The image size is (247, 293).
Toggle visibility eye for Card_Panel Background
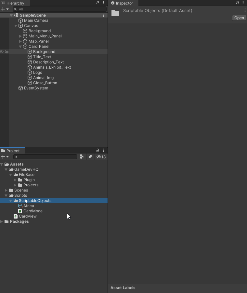2,52
